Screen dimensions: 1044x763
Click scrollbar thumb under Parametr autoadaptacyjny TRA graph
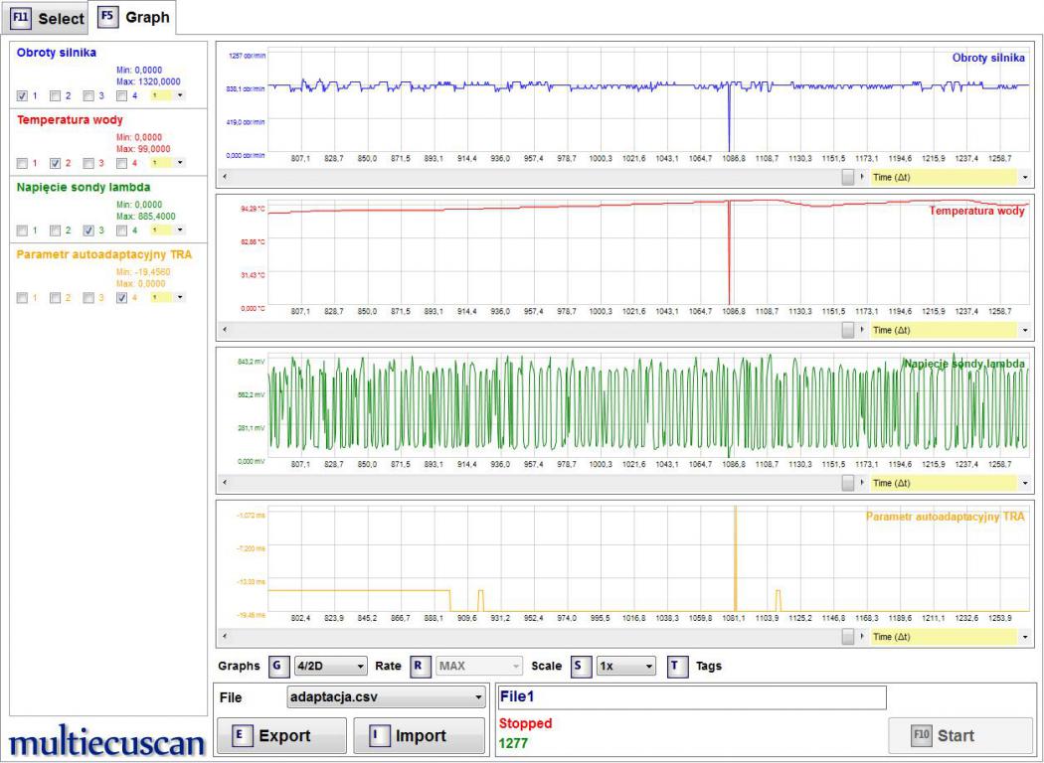[847, 636]
